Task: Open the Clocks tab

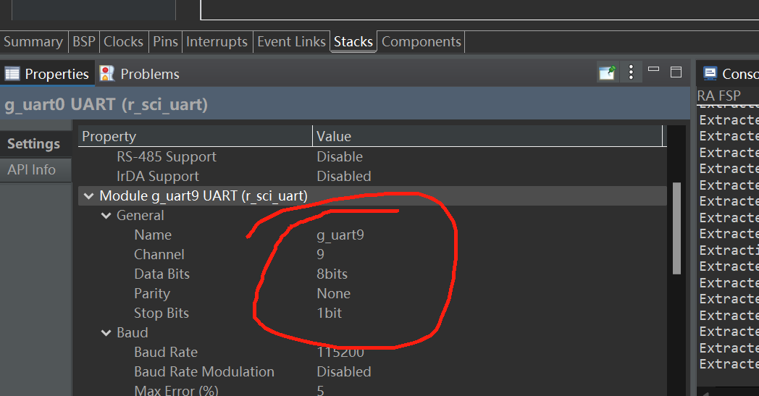Action: (123, 42)
